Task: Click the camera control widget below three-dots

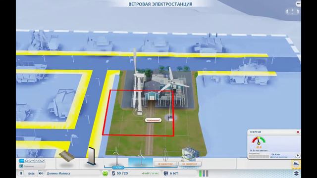Action: point(292,11)
